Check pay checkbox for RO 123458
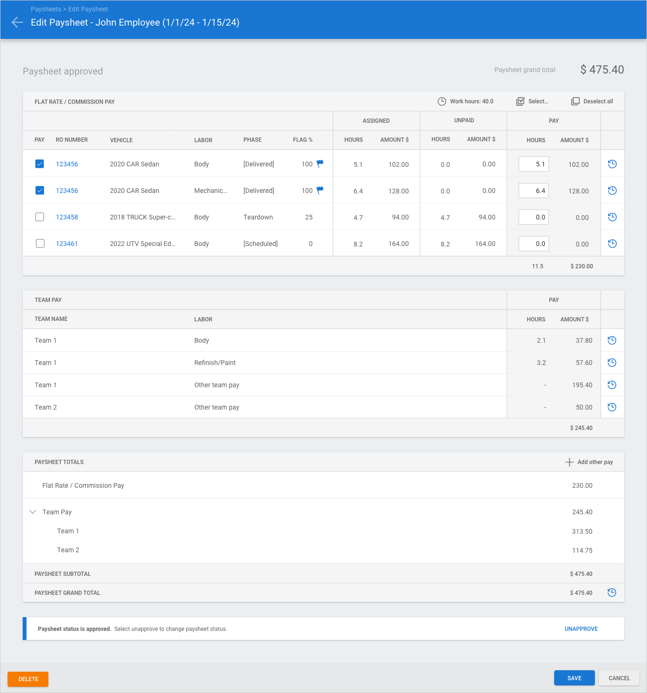 point(40,217)
